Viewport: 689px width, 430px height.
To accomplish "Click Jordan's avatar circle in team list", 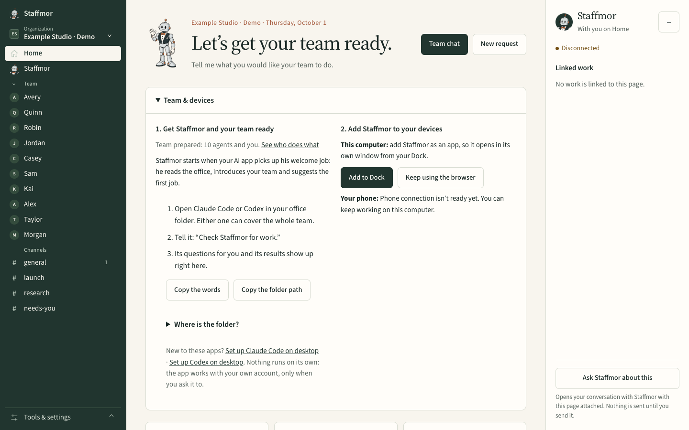I will tap(14, 143).
